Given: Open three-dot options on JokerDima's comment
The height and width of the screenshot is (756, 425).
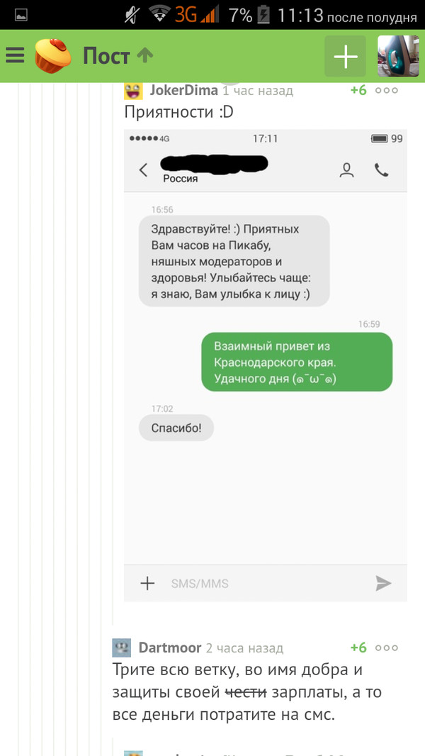Looking at the screenshot, I should click(387, 90).
